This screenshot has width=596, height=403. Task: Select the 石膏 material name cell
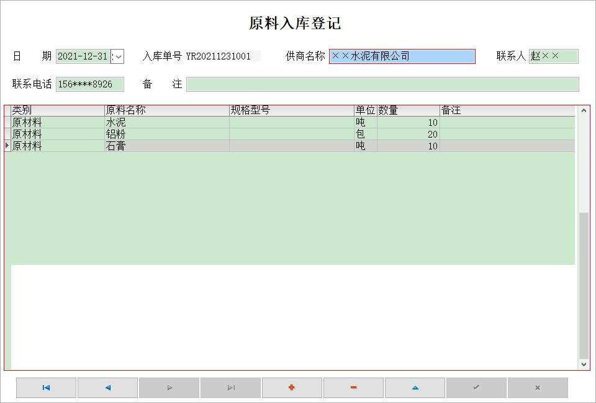(x=167, y=146)
